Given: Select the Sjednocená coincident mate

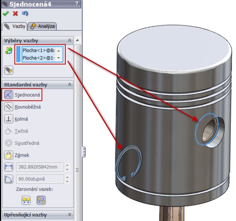Looking at the screenshot, I should (x=22, y=95).
